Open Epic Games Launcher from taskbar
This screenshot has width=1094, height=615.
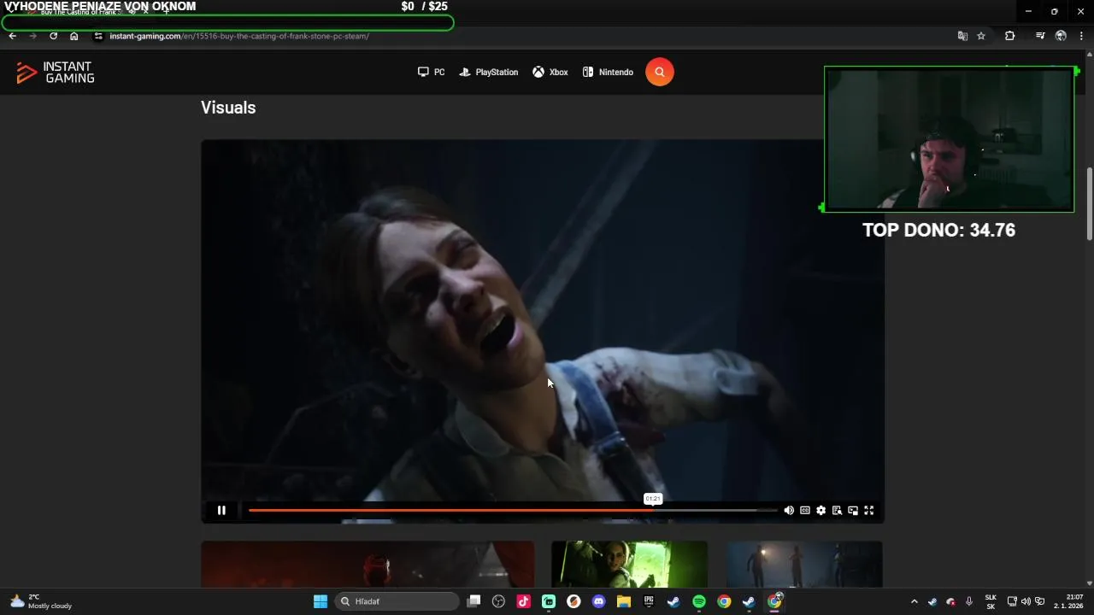click(649, 601)
